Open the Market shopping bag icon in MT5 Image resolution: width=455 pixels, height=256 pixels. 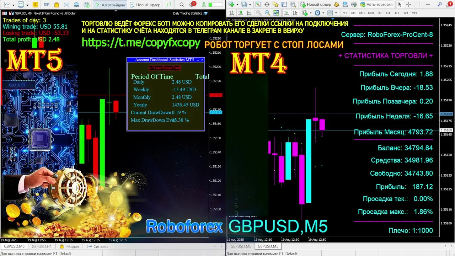click(x=57, y=5)
